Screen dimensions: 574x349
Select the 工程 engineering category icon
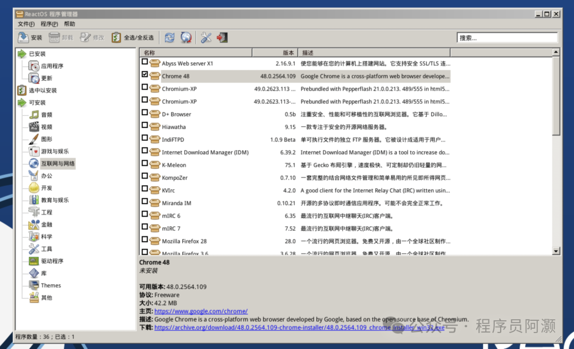(x=34, y=212)
